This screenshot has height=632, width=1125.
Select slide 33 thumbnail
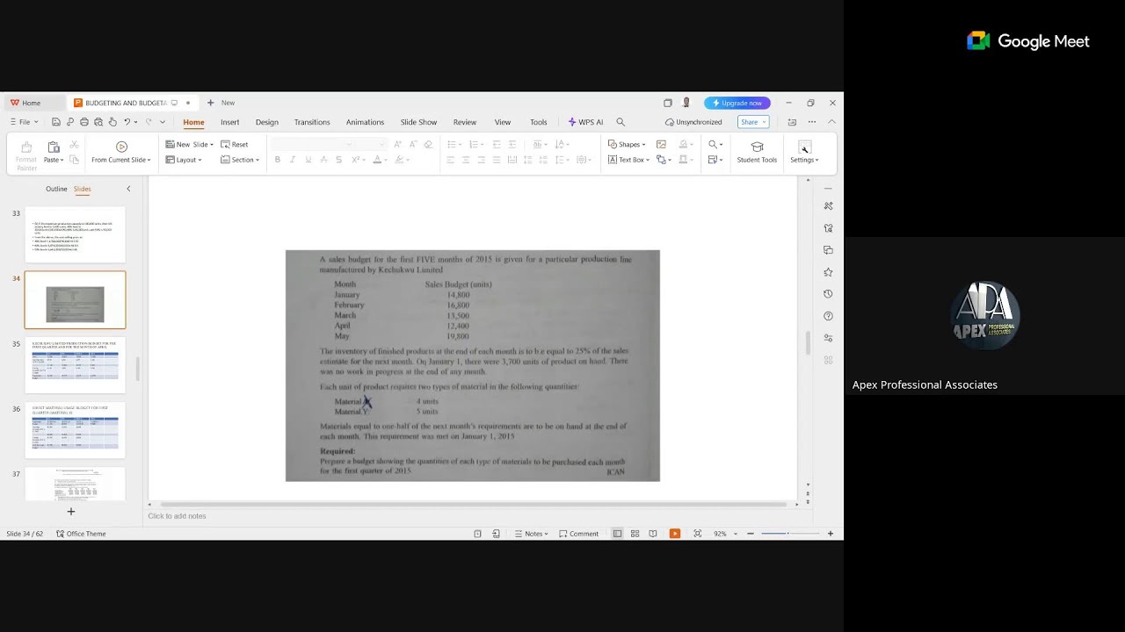76,235
